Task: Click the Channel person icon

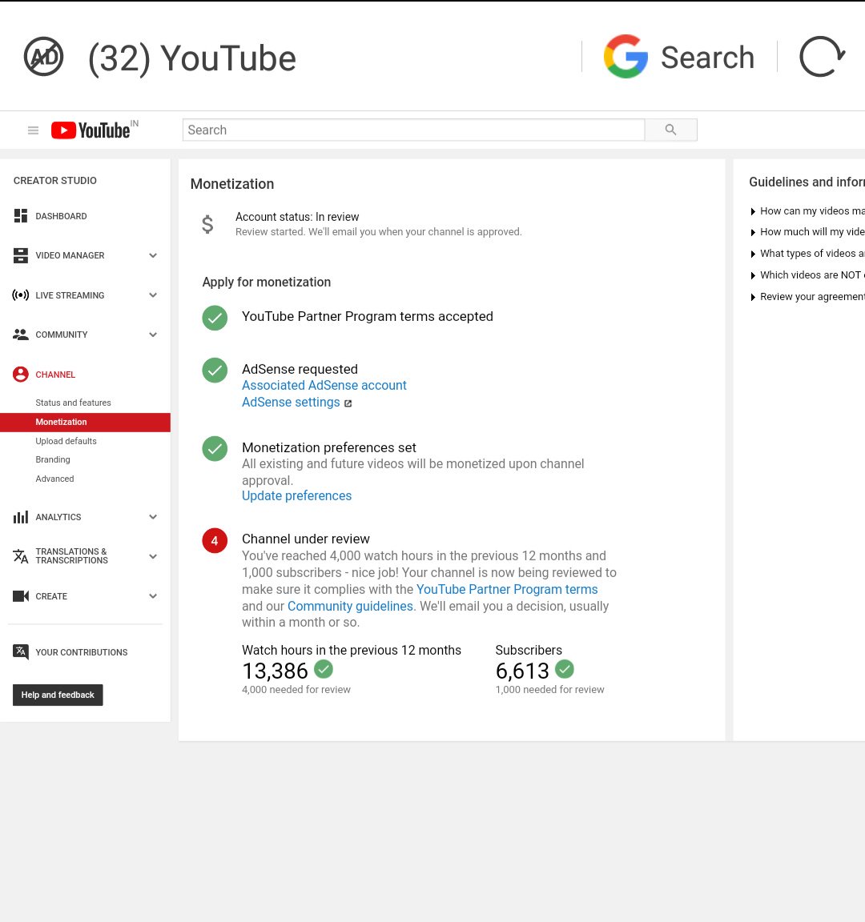Action: coord(21,375)
